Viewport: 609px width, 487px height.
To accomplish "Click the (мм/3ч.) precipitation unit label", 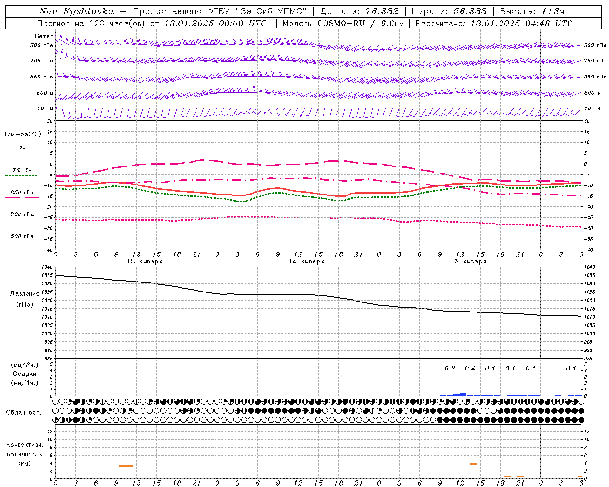I will tap(25, 365).
